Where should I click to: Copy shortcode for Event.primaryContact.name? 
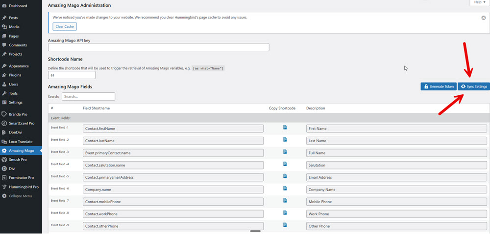tap(285, 151)
